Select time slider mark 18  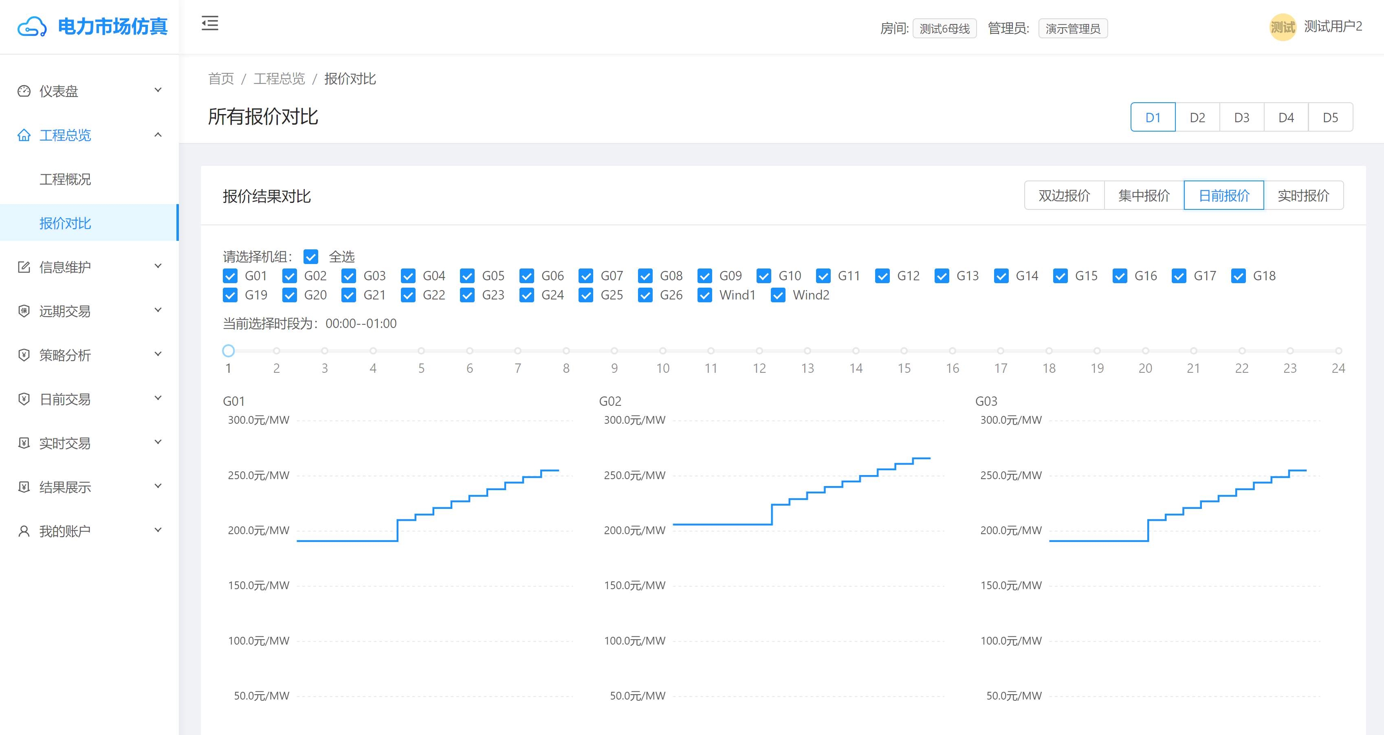pyautogui.click(x=1049, y=351)
